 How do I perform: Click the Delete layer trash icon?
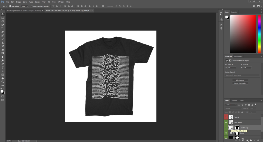point(258,140)
